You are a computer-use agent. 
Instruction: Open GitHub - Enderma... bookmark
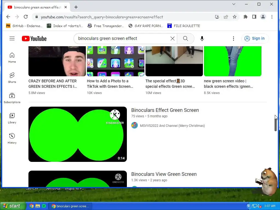[24, 26]
